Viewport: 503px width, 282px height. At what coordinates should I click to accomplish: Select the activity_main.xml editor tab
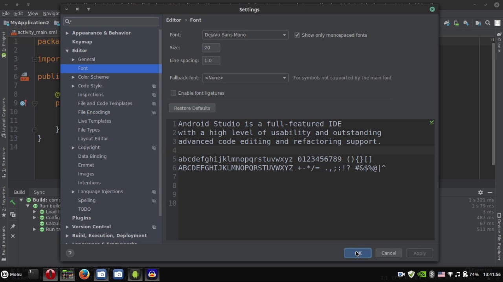pos(34,32)
